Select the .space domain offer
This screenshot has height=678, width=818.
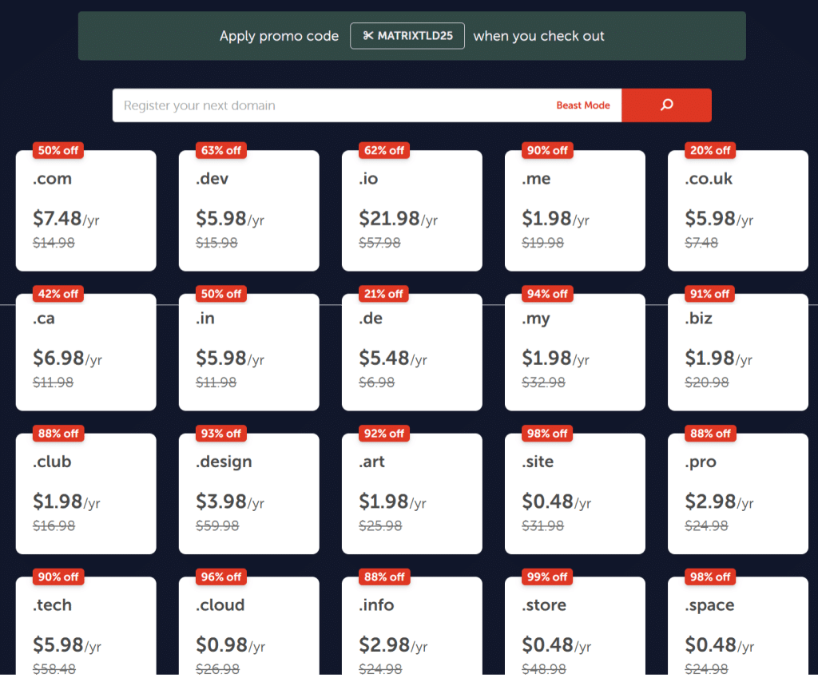click(737, 631)
